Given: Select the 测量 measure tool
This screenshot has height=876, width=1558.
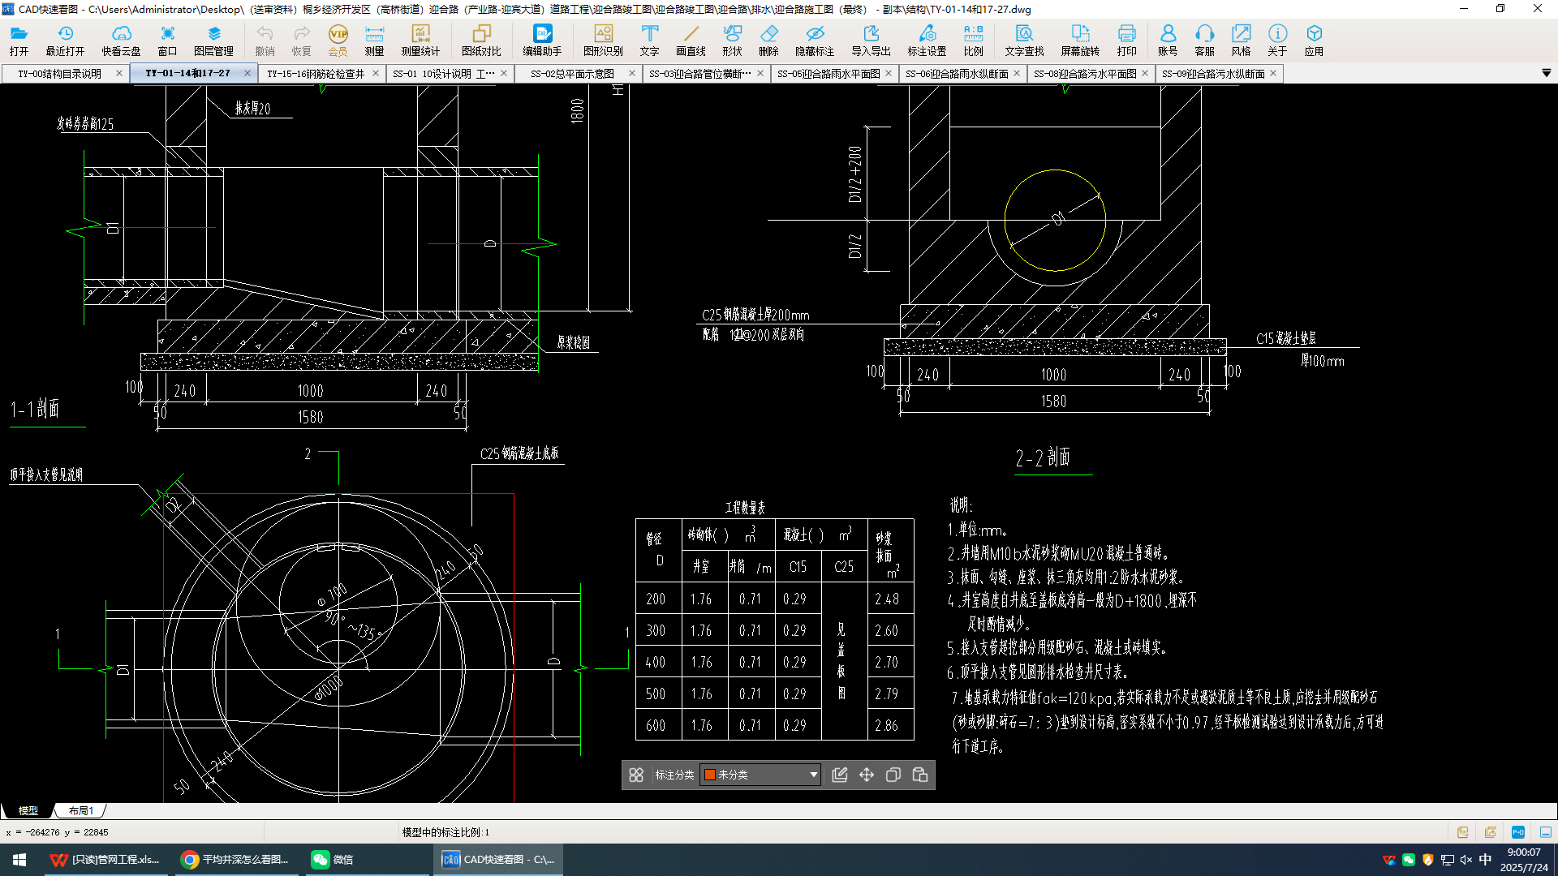Looking at the screenshot, I should tap(374, 41).
